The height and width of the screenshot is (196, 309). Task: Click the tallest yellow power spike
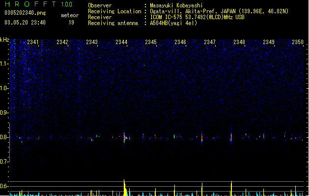click(x=125, y=188)
